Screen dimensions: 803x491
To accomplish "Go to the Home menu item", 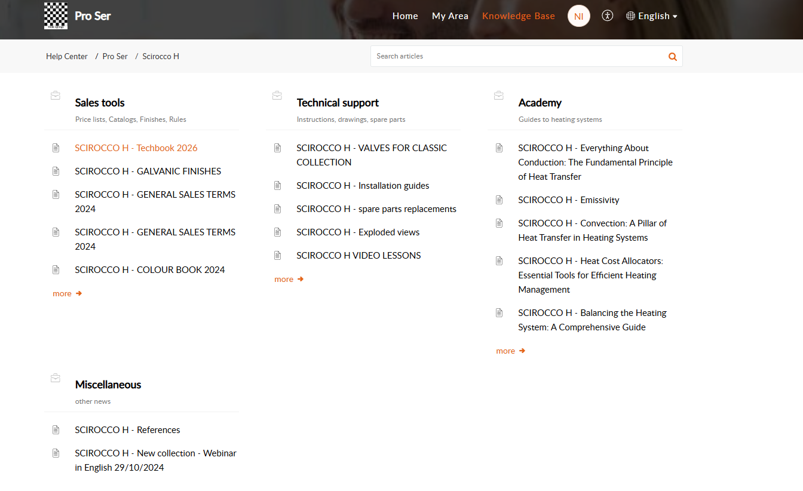I will [x=405, y=16].
